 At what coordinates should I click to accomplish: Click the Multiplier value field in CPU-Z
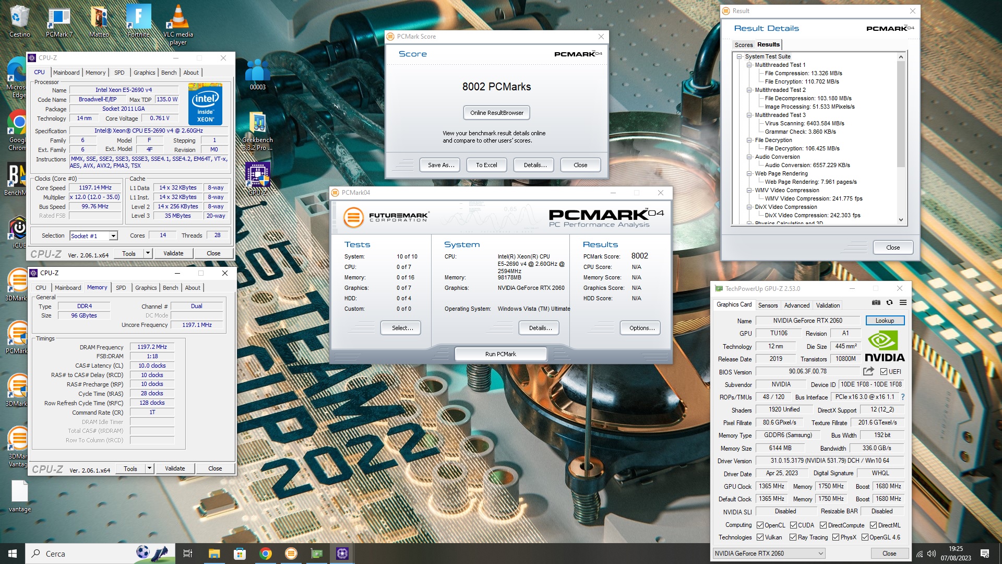point(95,197)
